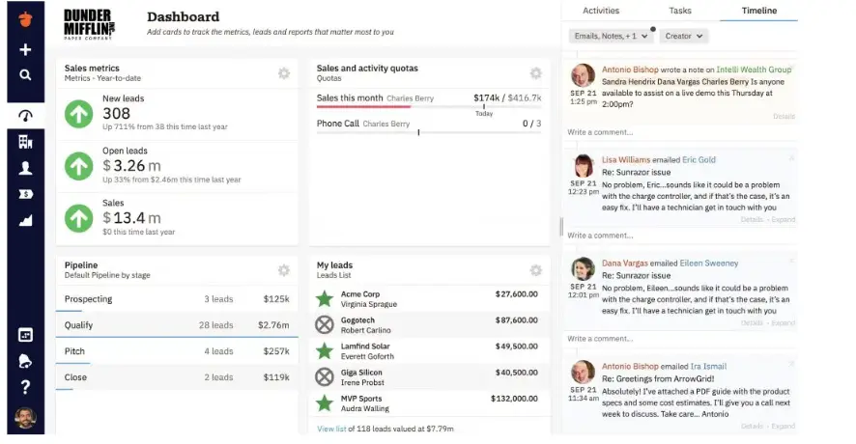Open Eileen Sweeney contact link
Image resolution: width=856 pixels, height=444 pixels.
click(708, 263)
